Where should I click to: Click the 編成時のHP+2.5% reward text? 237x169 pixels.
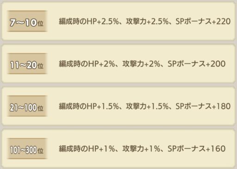tap(89, 21)
